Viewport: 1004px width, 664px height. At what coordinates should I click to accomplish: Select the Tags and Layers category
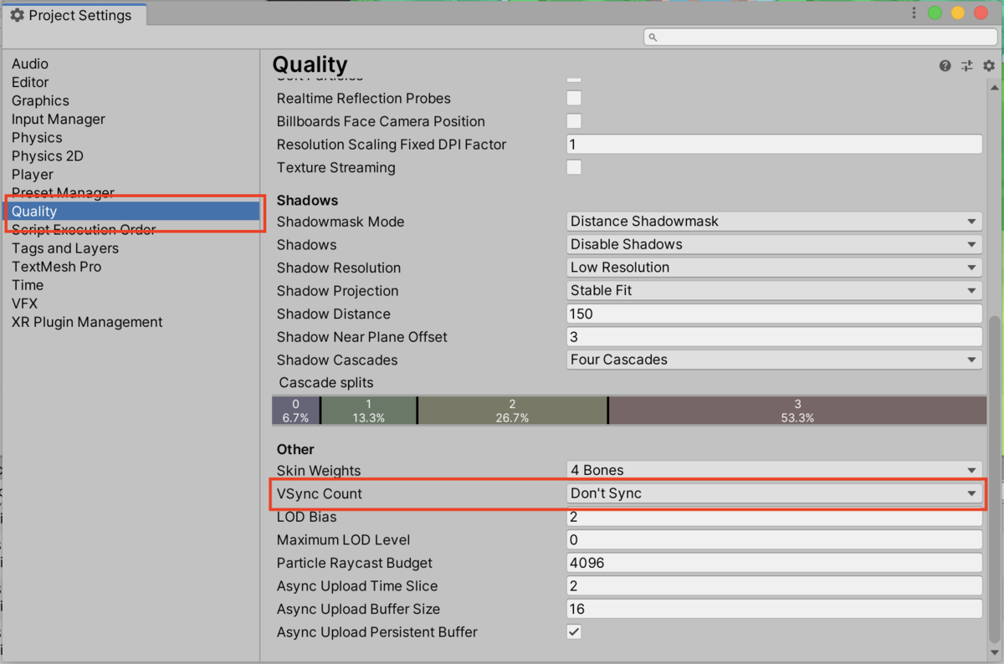[64, 248]
